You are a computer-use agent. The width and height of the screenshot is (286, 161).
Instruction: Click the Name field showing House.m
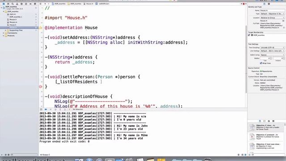[x=272, y=11]
